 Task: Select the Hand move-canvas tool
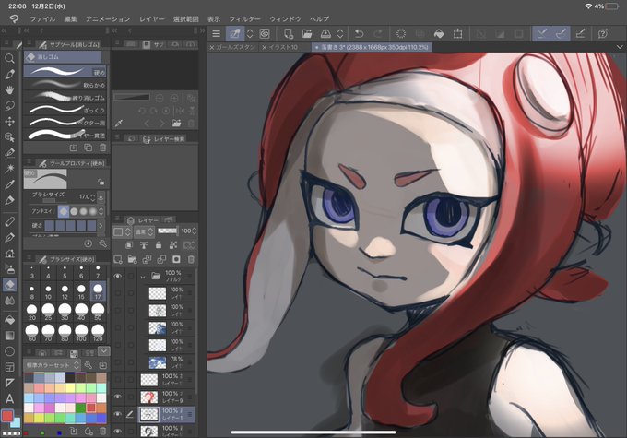[9, 90]
